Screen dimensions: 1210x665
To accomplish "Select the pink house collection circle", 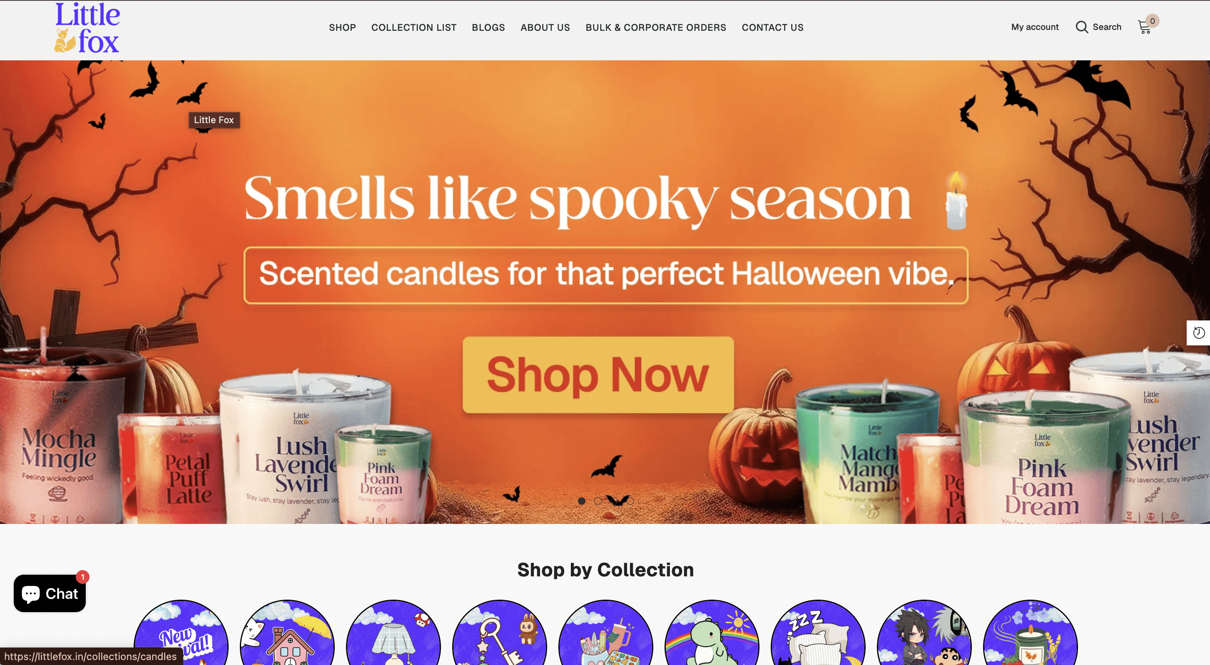I will 287,632.
